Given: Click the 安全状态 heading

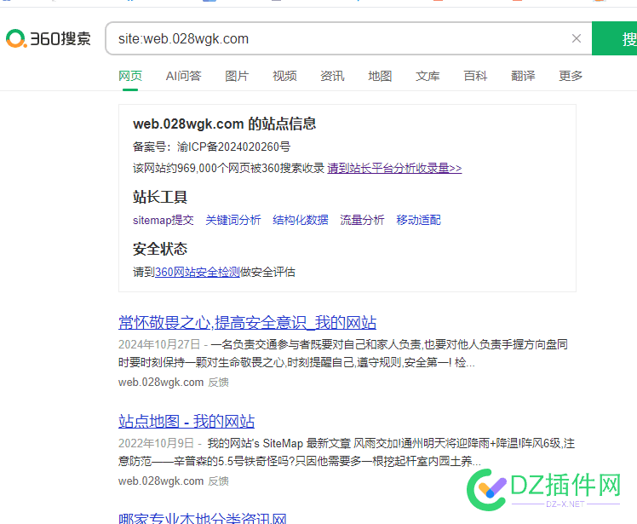Looking at the screenshot, I should coord(160,249).
